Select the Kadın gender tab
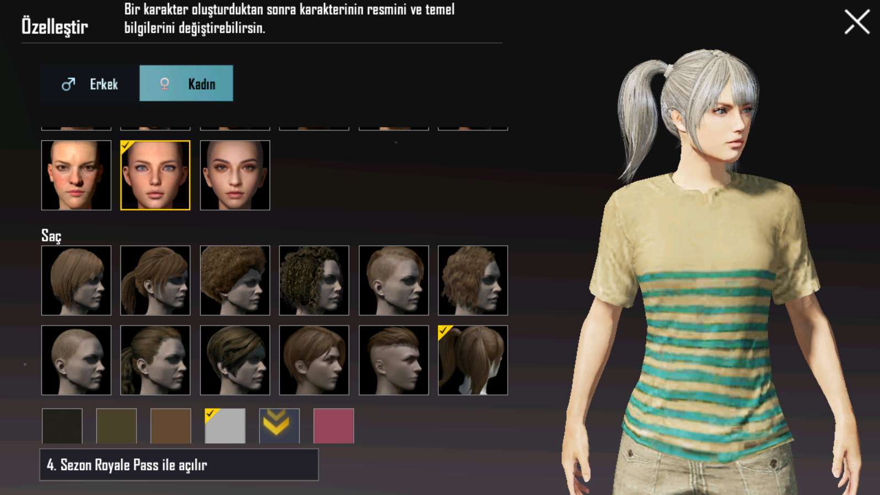The height and width of the screenshot is (495, 880). [186, 84]
